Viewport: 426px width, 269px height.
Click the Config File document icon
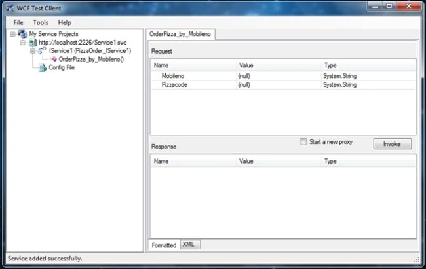tap(43, 67)
